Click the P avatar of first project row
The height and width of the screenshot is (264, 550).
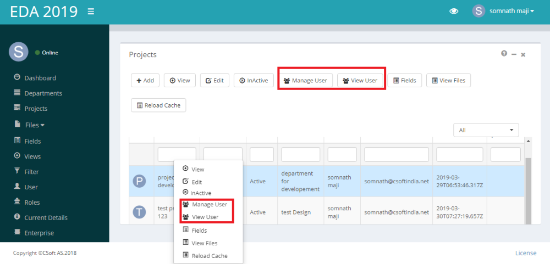139,181
